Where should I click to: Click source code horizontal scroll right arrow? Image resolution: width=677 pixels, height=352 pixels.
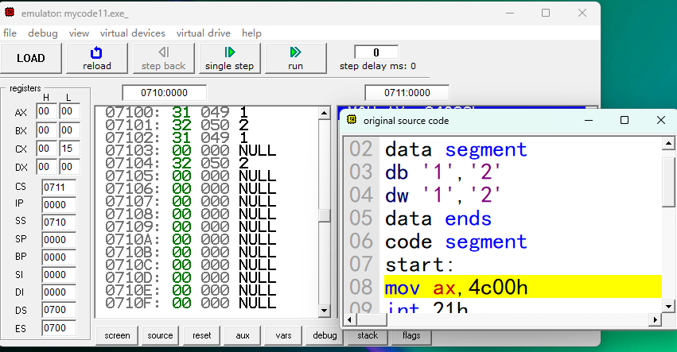pyautogui.click(x=656, y=319)
